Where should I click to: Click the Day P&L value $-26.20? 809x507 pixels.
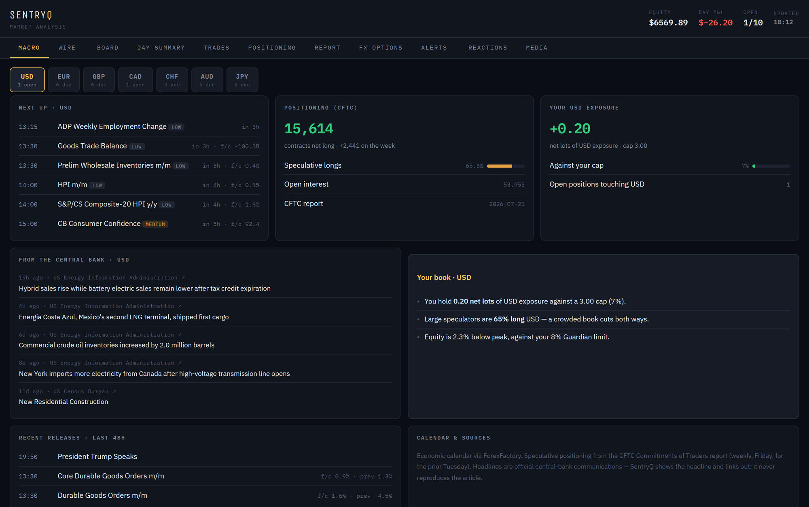point(716,23)
